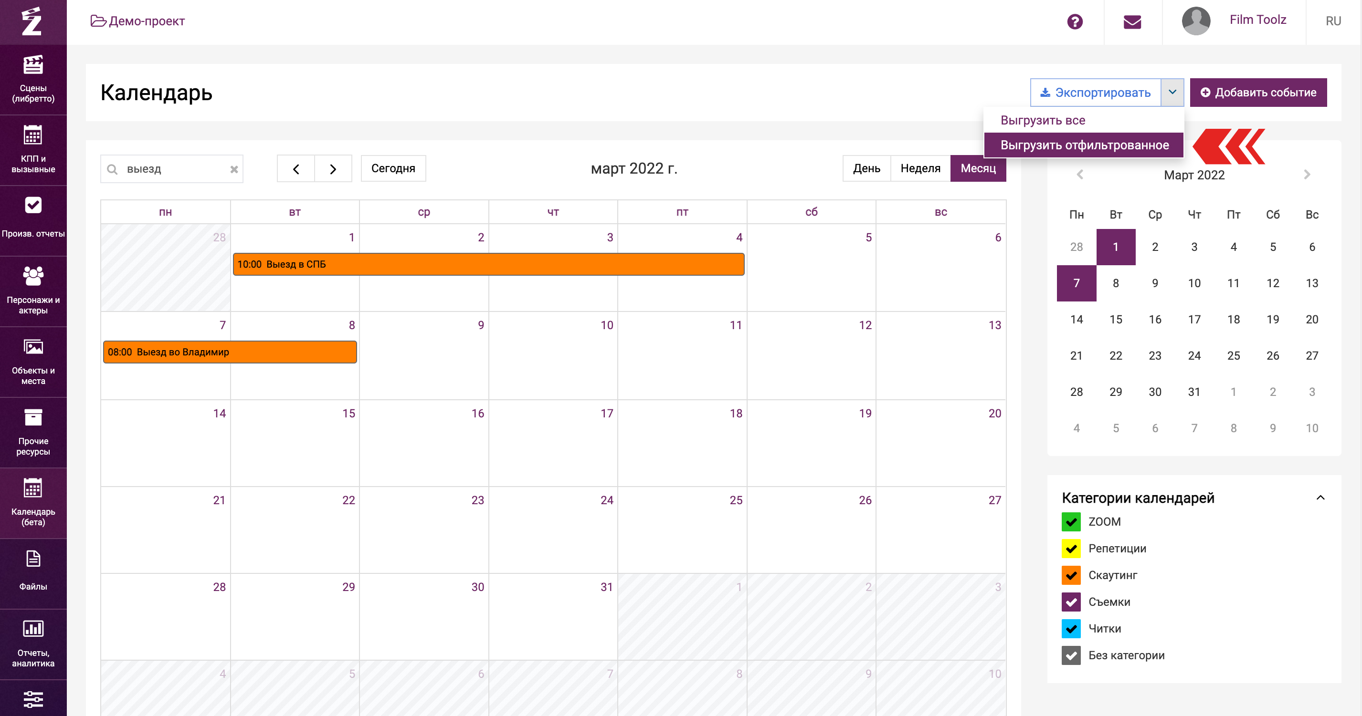The width and height of the screenshot is (1362, 716).
Task: Toggle the Без категории checkbox
Action: [x=1071, y=655]
